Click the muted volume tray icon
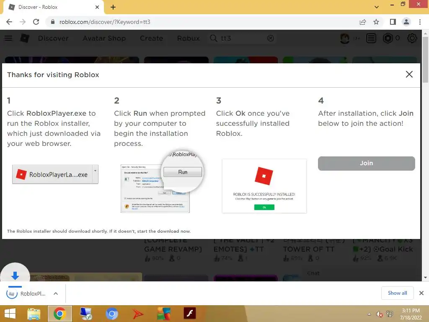 coord(379,314)
